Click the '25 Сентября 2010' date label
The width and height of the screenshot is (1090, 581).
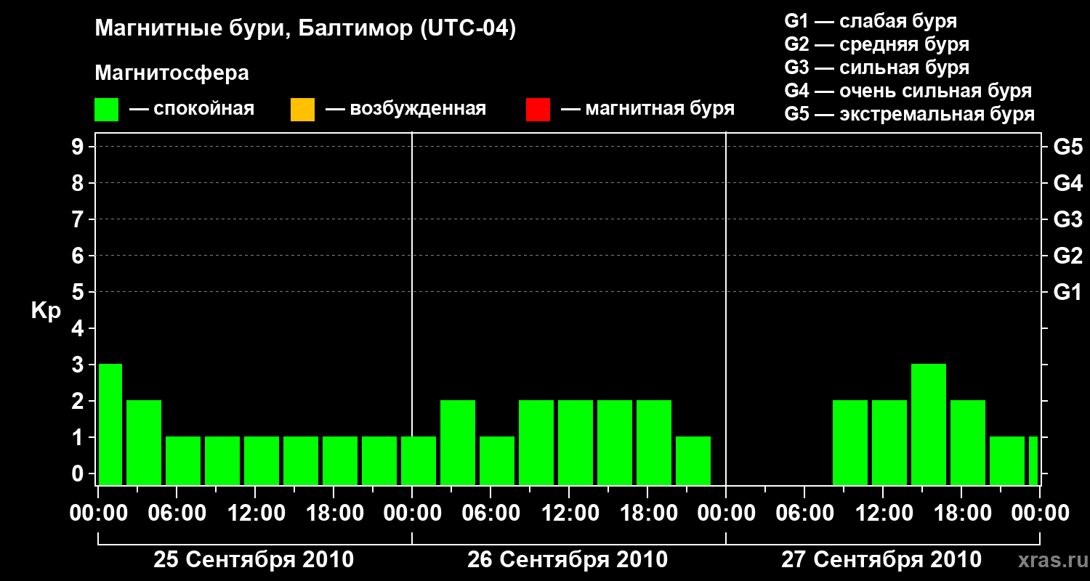(x=254, y=560)
